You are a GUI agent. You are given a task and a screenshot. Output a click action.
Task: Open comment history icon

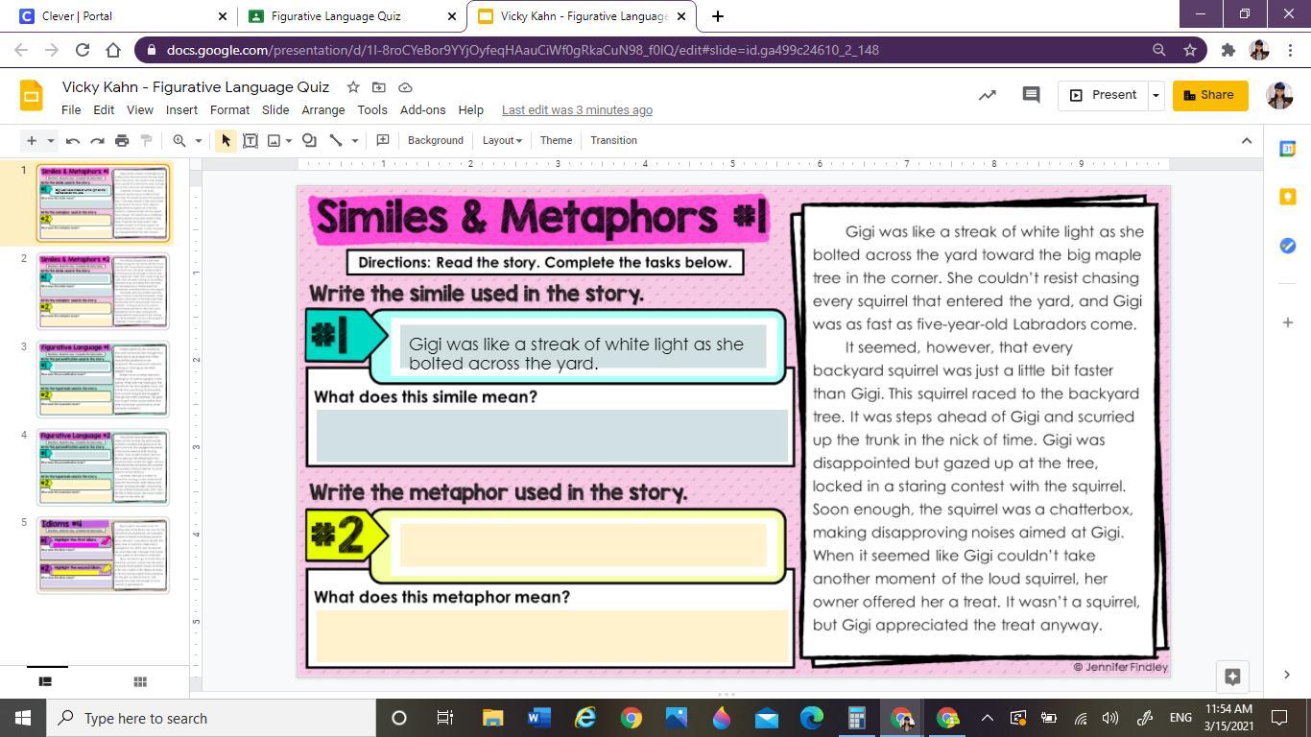coord(1031,95)
